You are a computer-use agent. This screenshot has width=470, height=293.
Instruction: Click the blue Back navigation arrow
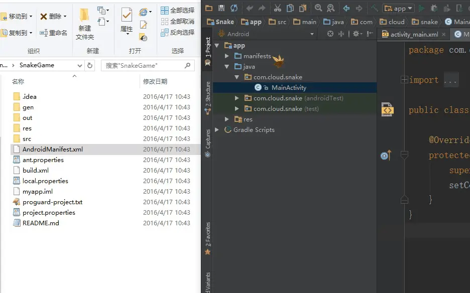pyautogui.click(x=346, y=8)
